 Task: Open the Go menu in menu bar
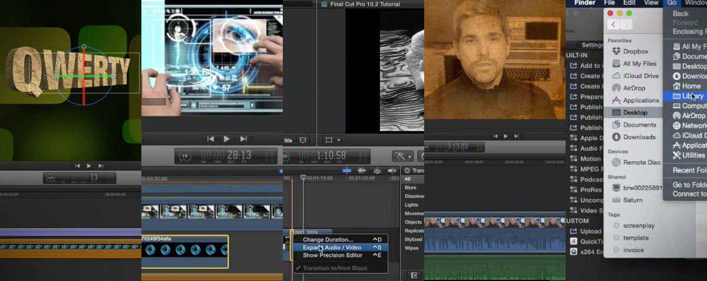672,3
